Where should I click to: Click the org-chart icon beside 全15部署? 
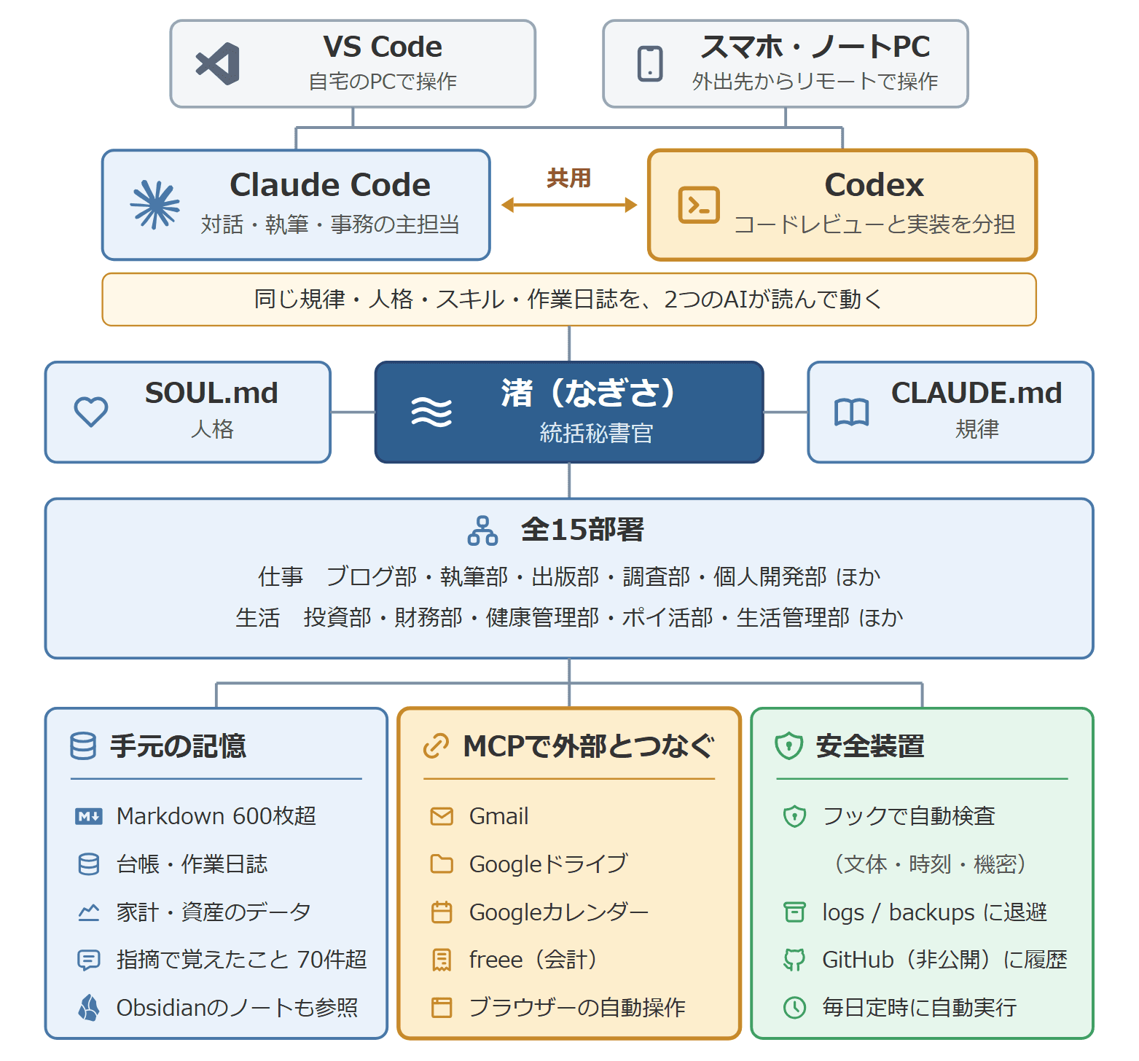tap(482, 530)
